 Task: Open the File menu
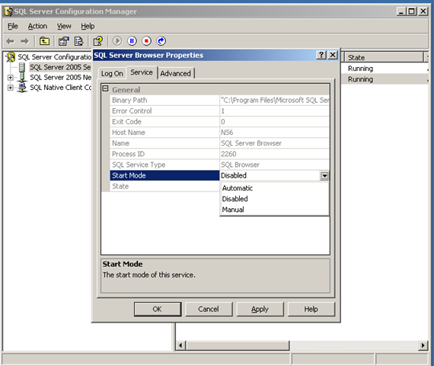(x=13, y=27)
